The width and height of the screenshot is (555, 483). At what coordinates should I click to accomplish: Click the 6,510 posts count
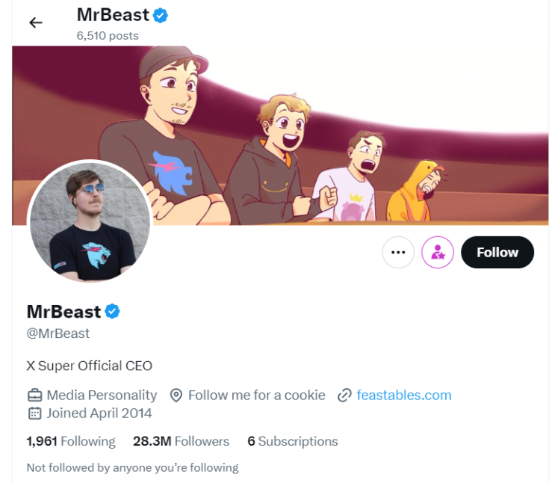click(108, 35)
